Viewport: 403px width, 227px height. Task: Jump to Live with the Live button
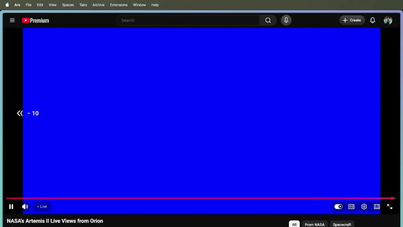pos(42,207)
